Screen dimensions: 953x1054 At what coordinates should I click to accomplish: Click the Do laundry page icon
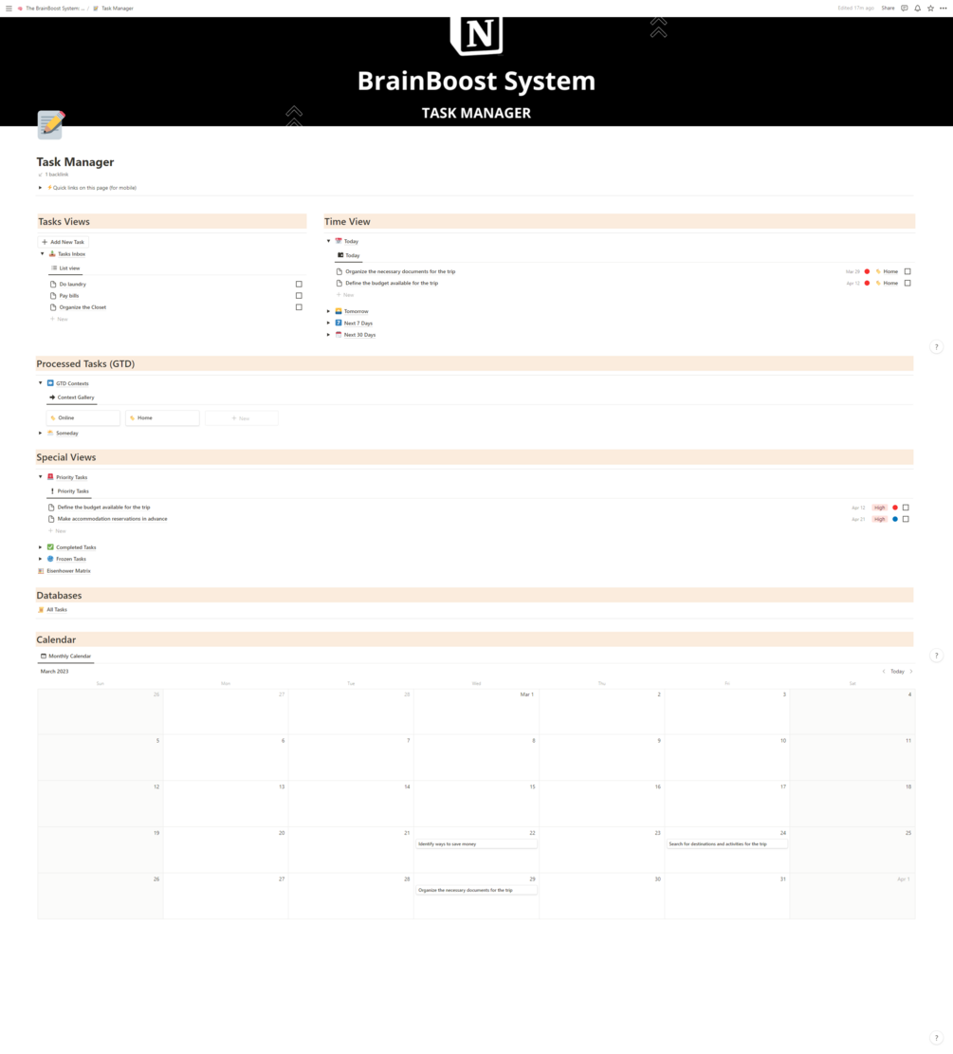click(53, 285)
